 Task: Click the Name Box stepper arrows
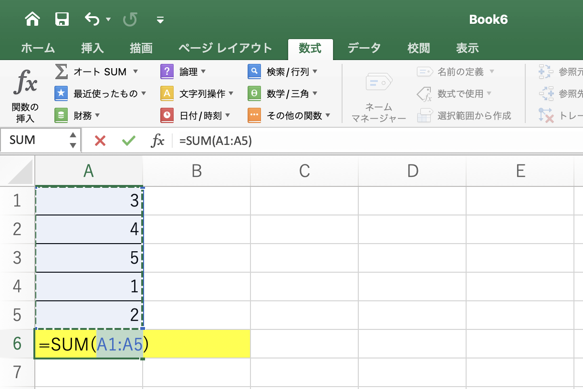pos(73,140)
